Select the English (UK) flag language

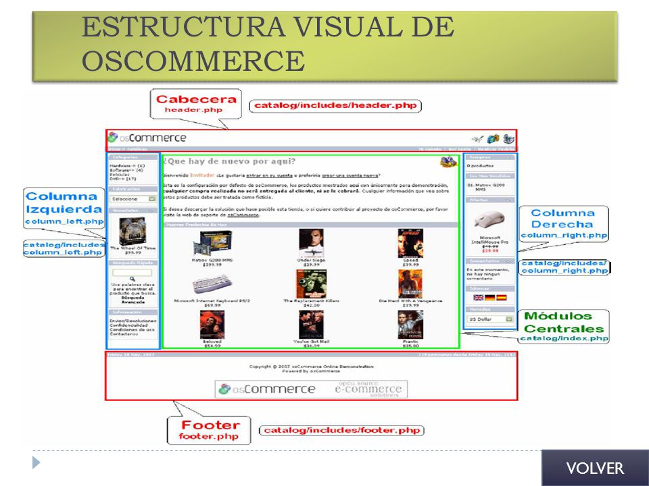click(478, 298)
